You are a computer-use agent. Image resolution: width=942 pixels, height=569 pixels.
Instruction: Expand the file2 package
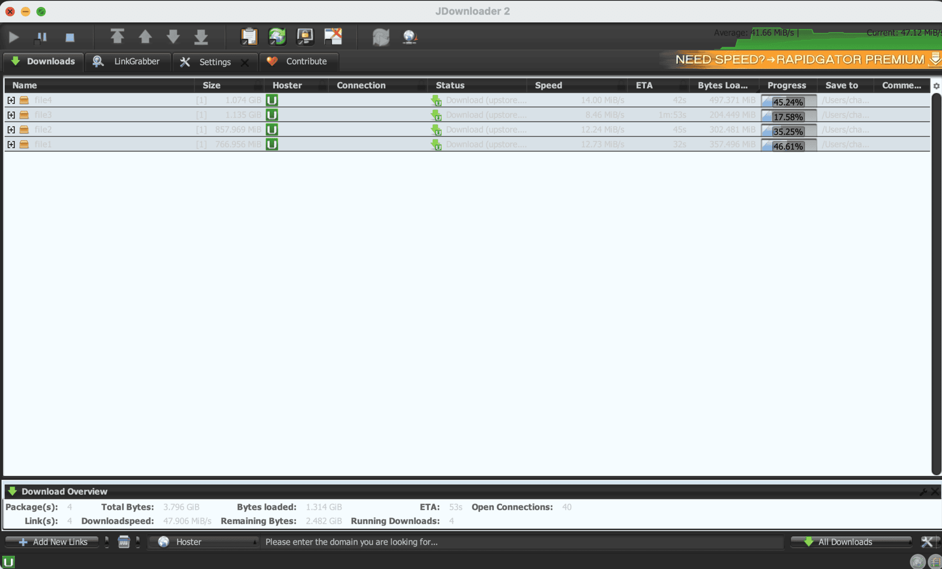pyautogui.click(x=11, y=129)
